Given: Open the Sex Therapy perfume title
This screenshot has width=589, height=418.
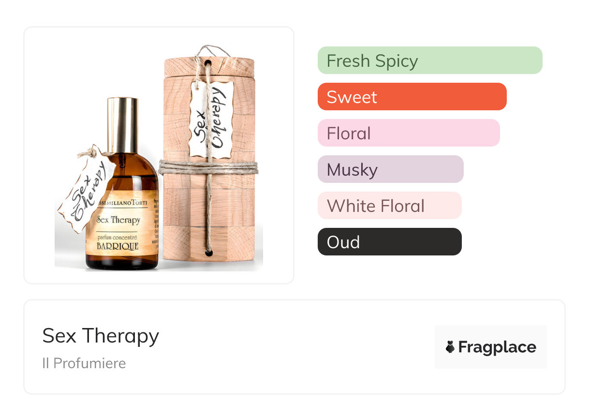Looking at the screenshot, I should click(101, 336).
